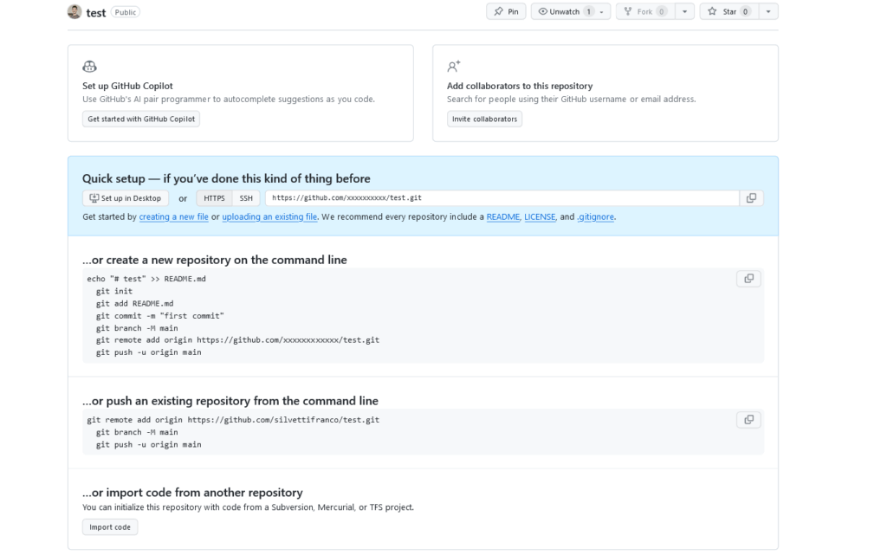Click the 'git init' command line
887x555 pixels.
click(x=114, y=291)
